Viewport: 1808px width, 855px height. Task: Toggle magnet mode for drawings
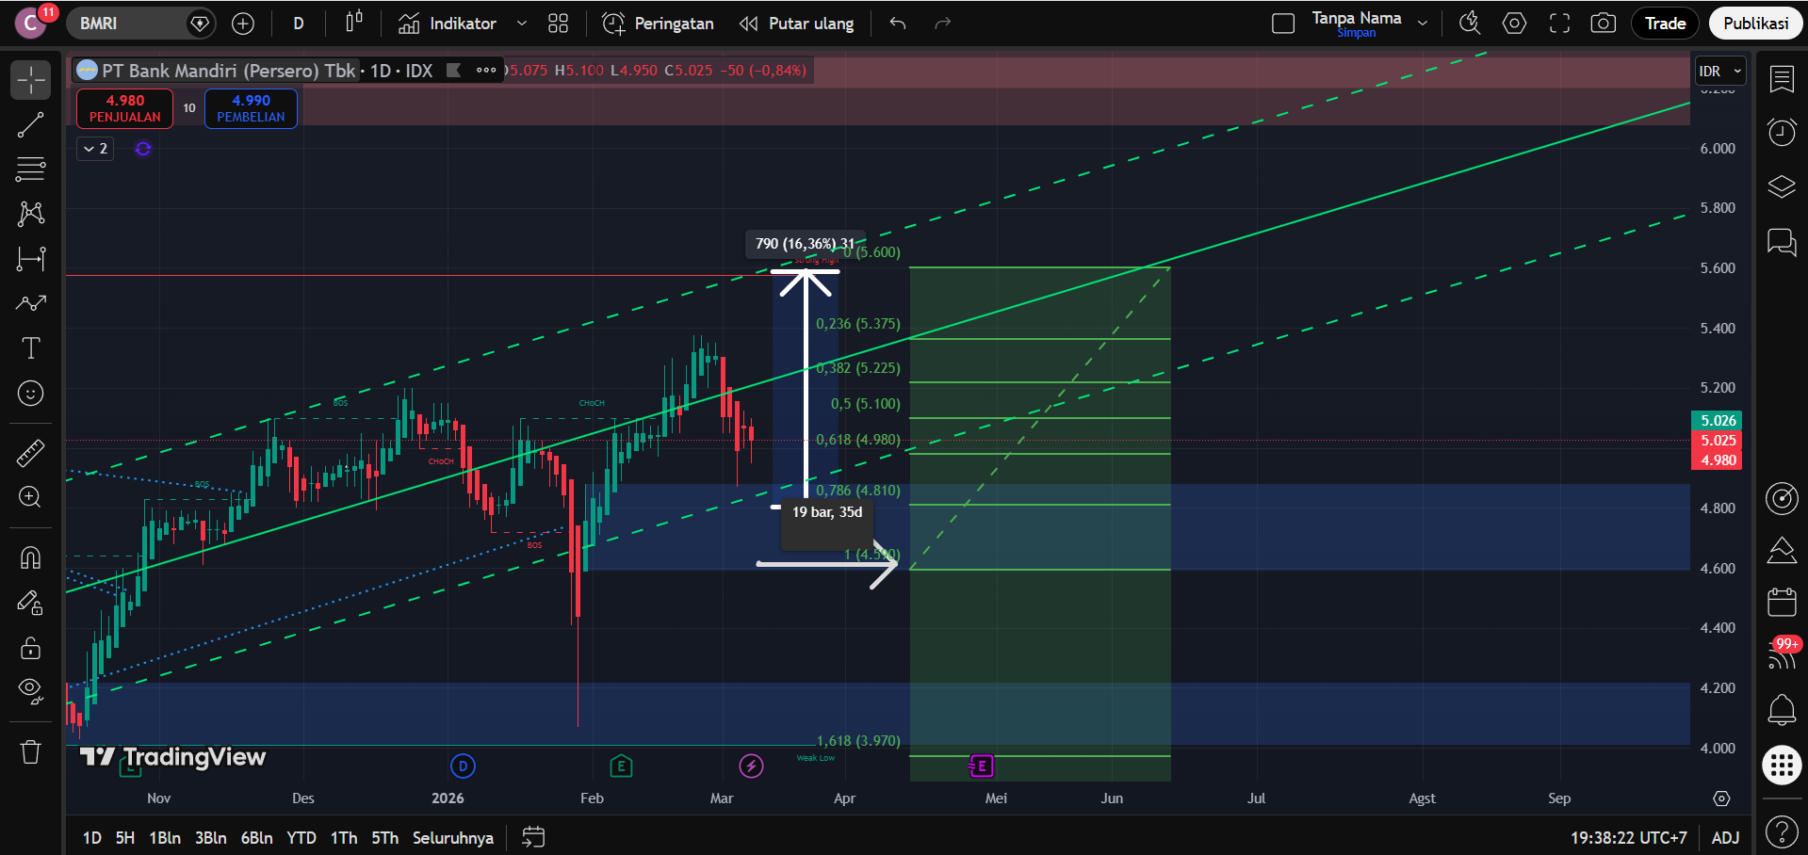31,558
